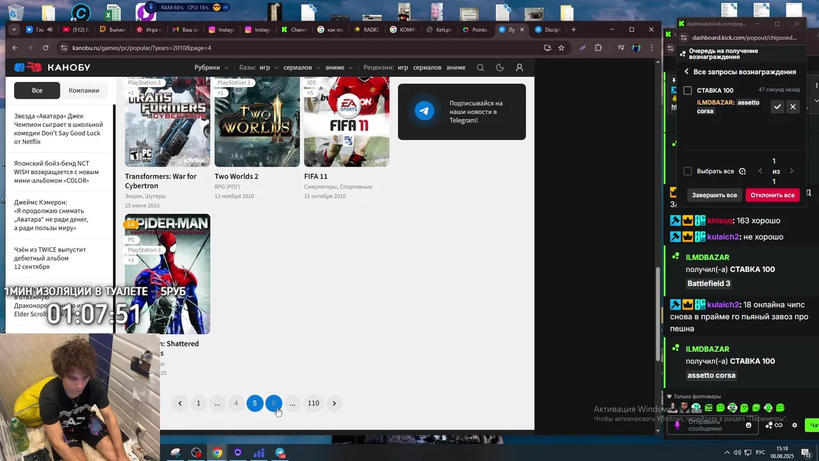
Task: Open the Kanobu logo home link
Action: coord(52,67)
